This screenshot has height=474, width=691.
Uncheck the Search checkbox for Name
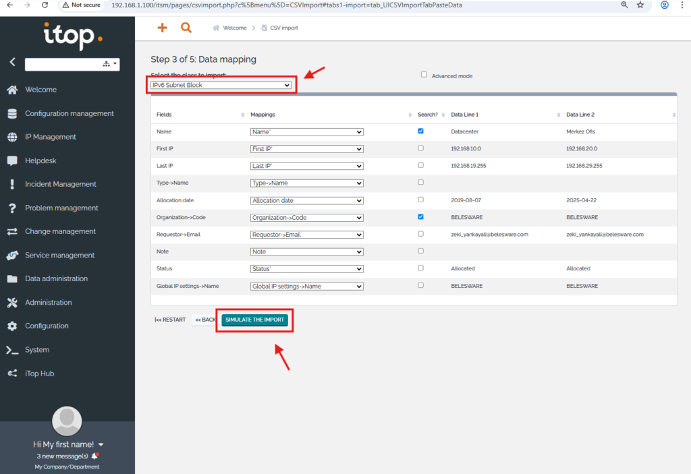tap(421, 131)
